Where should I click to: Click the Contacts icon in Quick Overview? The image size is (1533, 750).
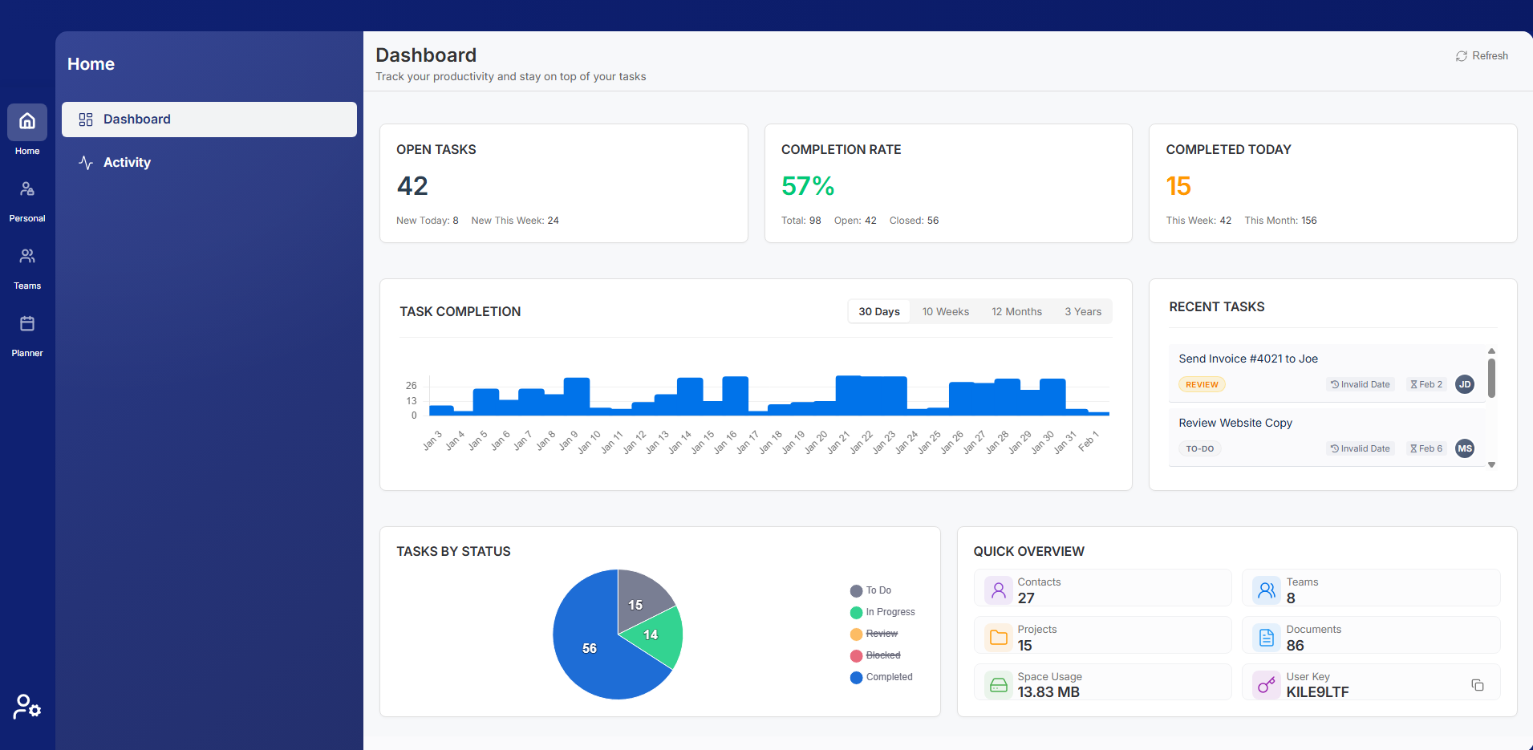(998, 590)
